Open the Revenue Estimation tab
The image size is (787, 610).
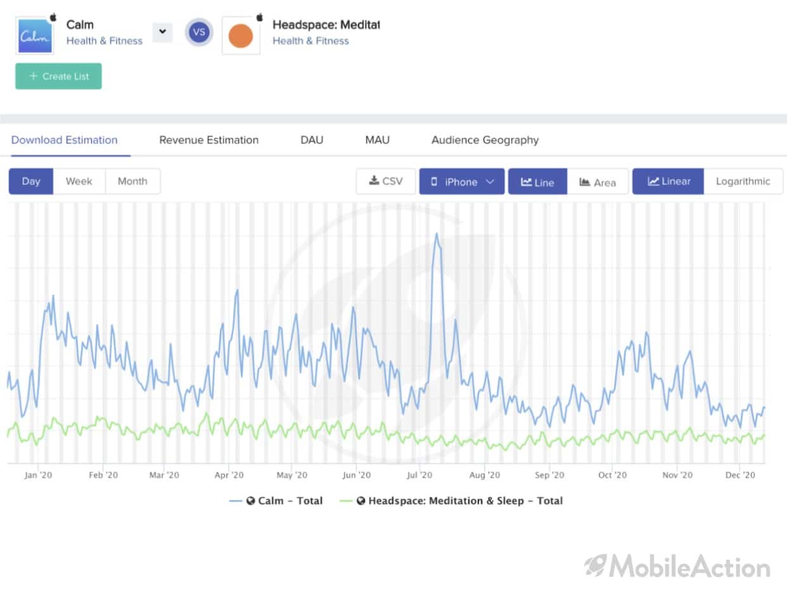209,140
